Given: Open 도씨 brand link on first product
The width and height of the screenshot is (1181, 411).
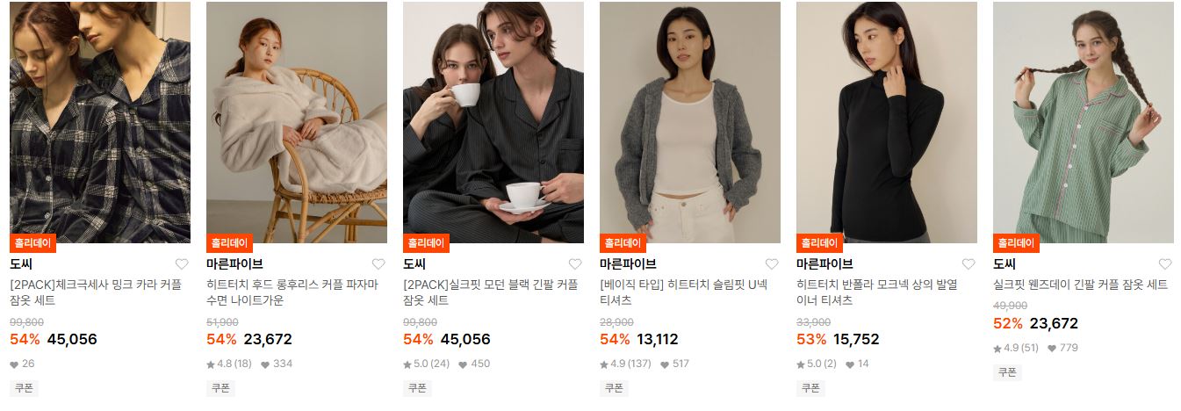Looking at the screenshot, I should tap(21, 263).
